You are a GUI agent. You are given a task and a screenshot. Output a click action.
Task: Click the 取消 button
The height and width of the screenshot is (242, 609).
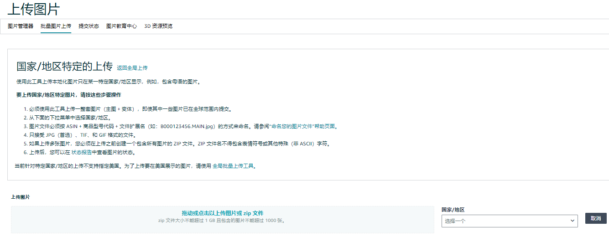pos(596,219)
